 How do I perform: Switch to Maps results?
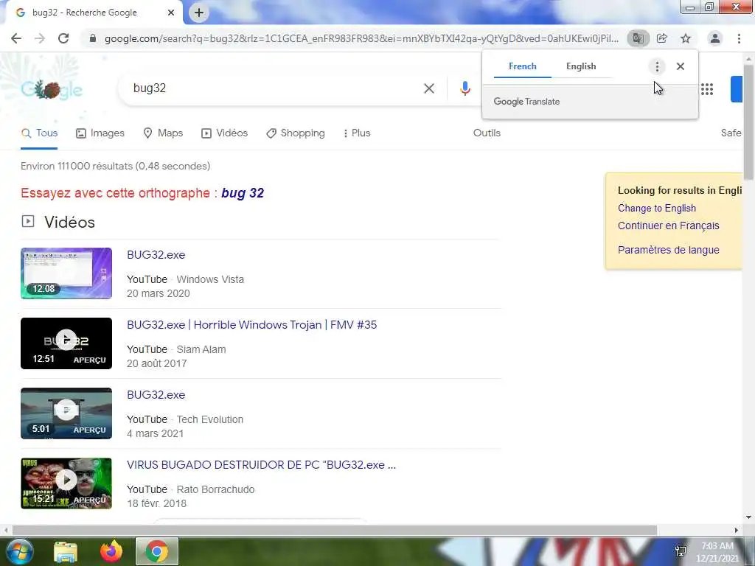(163, 133)
